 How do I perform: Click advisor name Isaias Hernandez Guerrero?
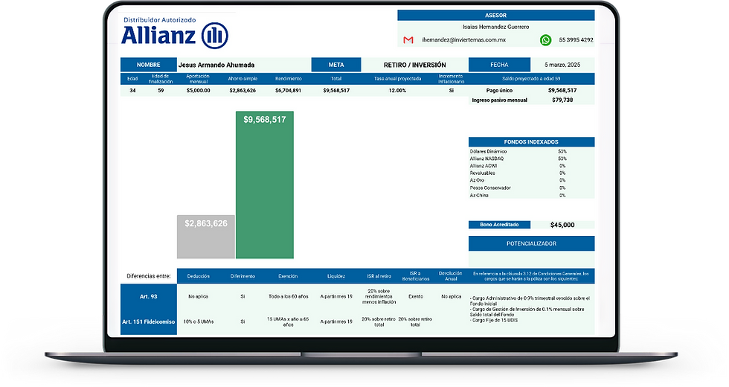click(495, 27)
